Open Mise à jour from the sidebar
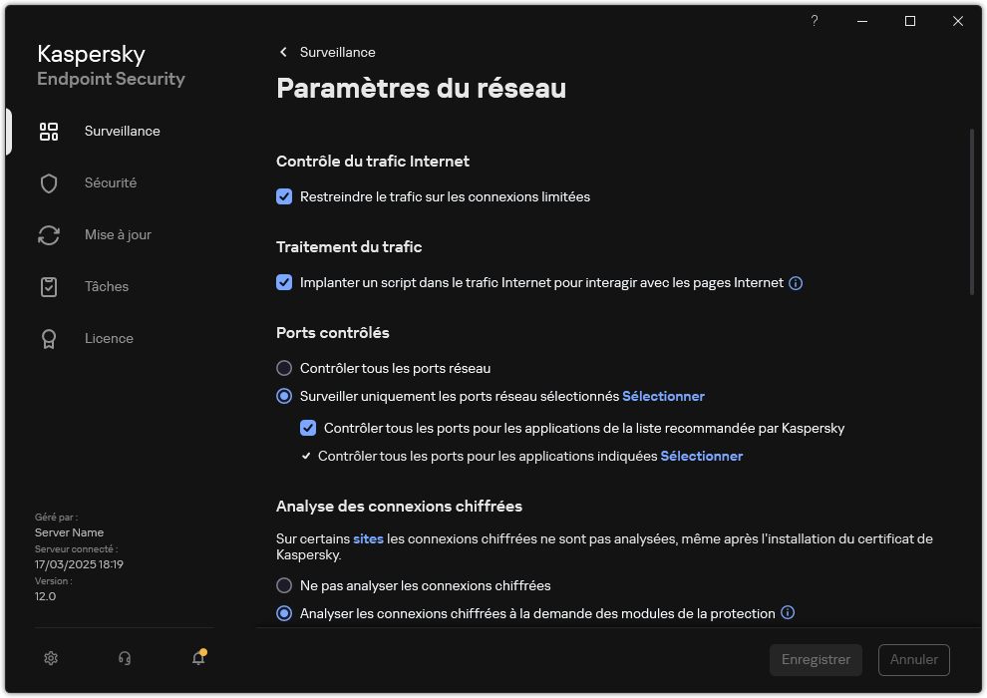Image resolution: width=987 pixels, height=698 pixels. pos(118,234)
